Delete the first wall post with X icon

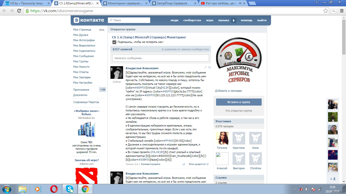pyautogui.click(x=209, y=67)
